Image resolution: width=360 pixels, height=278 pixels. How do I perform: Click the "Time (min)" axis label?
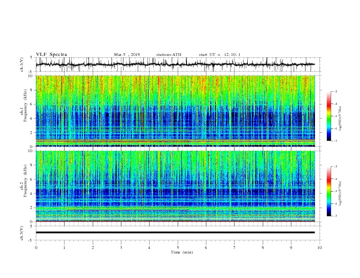(x=182, y=252)
